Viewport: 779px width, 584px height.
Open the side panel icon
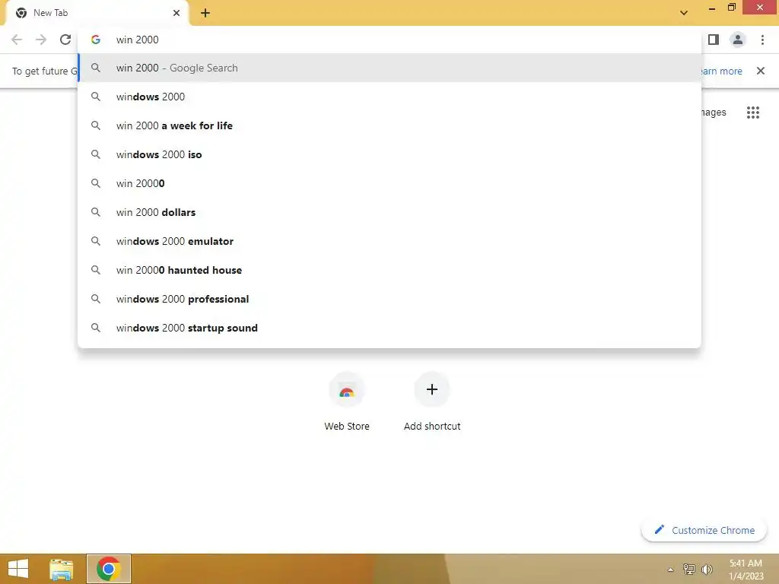click(x=714, y=40)
